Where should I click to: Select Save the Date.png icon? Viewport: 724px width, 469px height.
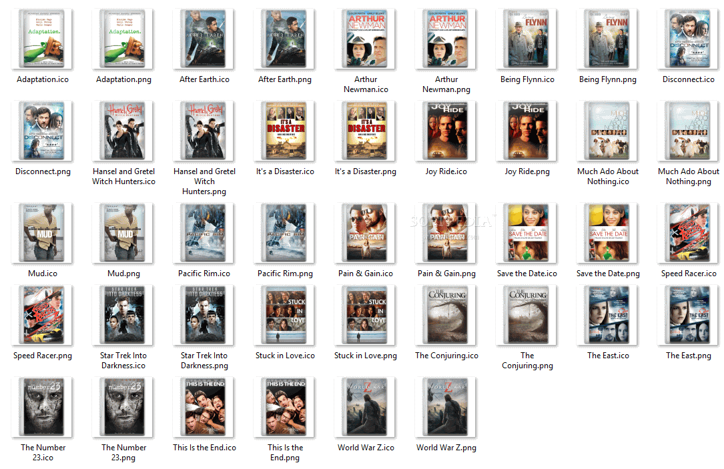[x=608, y=233]
